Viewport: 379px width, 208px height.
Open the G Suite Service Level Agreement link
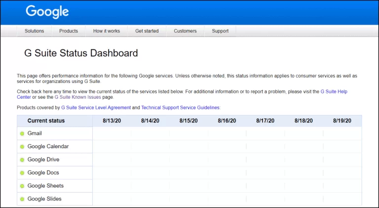point(96,107)
